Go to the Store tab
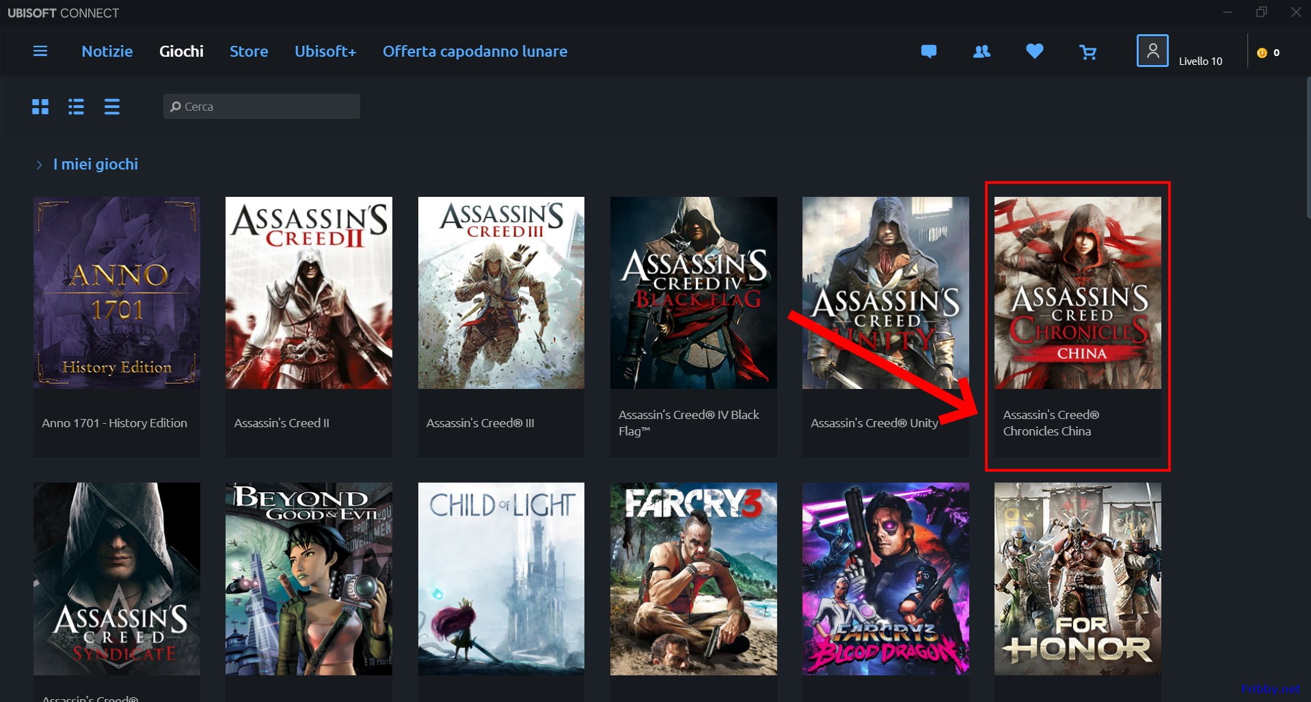1311x702 pixels. (249, 51)
